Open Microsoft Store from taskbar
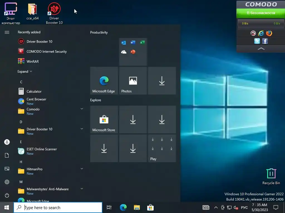Viewport: 285px width, 213px height. tap(150, 207)
